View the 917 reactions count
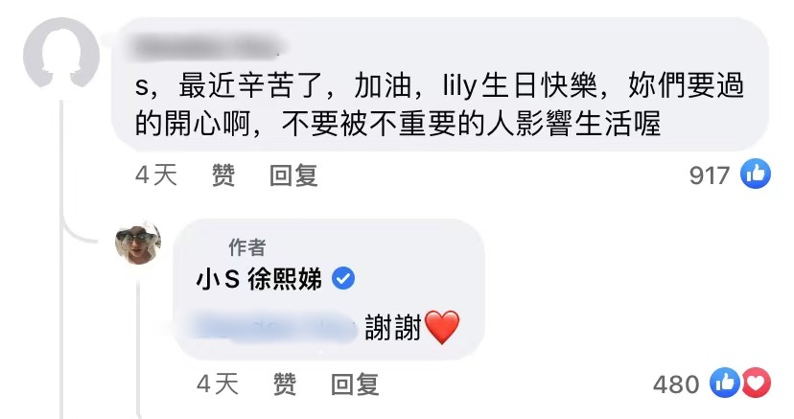 [x=709, y=175]
